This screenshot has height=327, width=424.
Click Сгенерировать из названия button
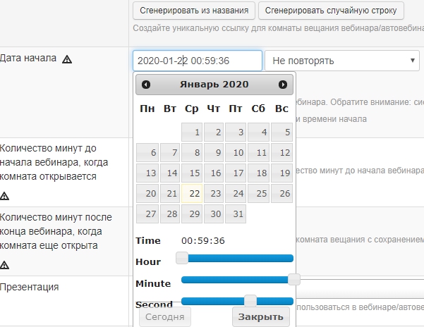point(195,11)
